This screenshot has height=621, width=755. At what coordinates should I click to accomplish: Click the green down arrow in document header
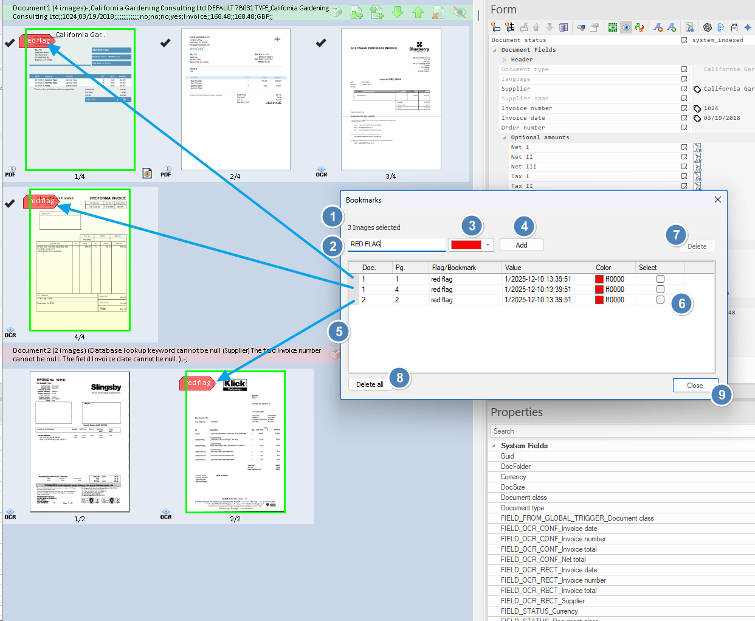click(x=398, y=12)
